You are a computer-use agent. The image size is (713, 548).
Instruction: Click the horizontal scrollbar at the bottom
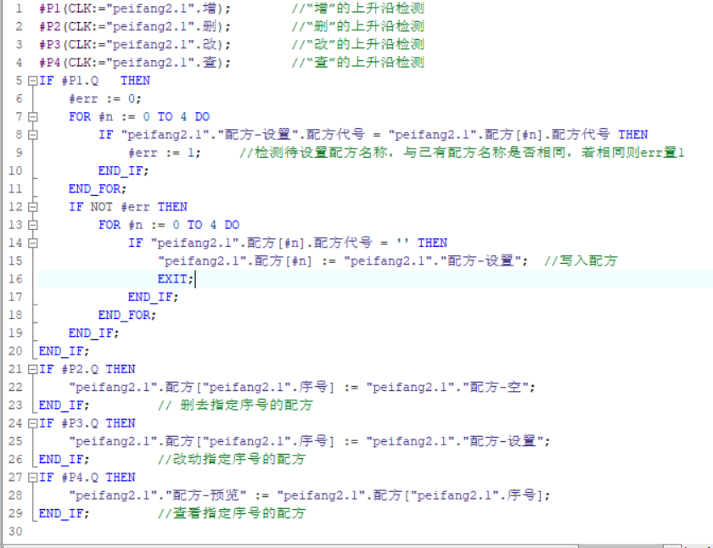291,545
